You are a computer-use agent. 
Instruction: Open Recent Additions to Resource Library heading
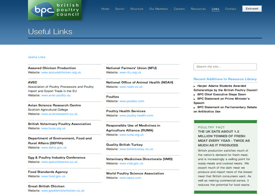click(x=225, y=79)
